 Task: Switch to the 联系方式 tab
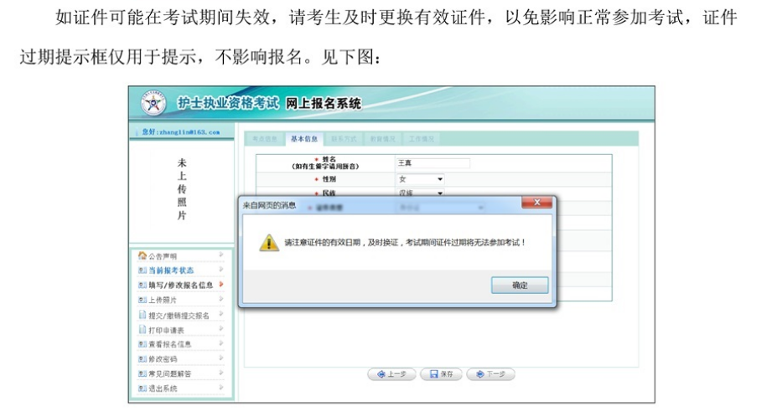pos(343,139)
